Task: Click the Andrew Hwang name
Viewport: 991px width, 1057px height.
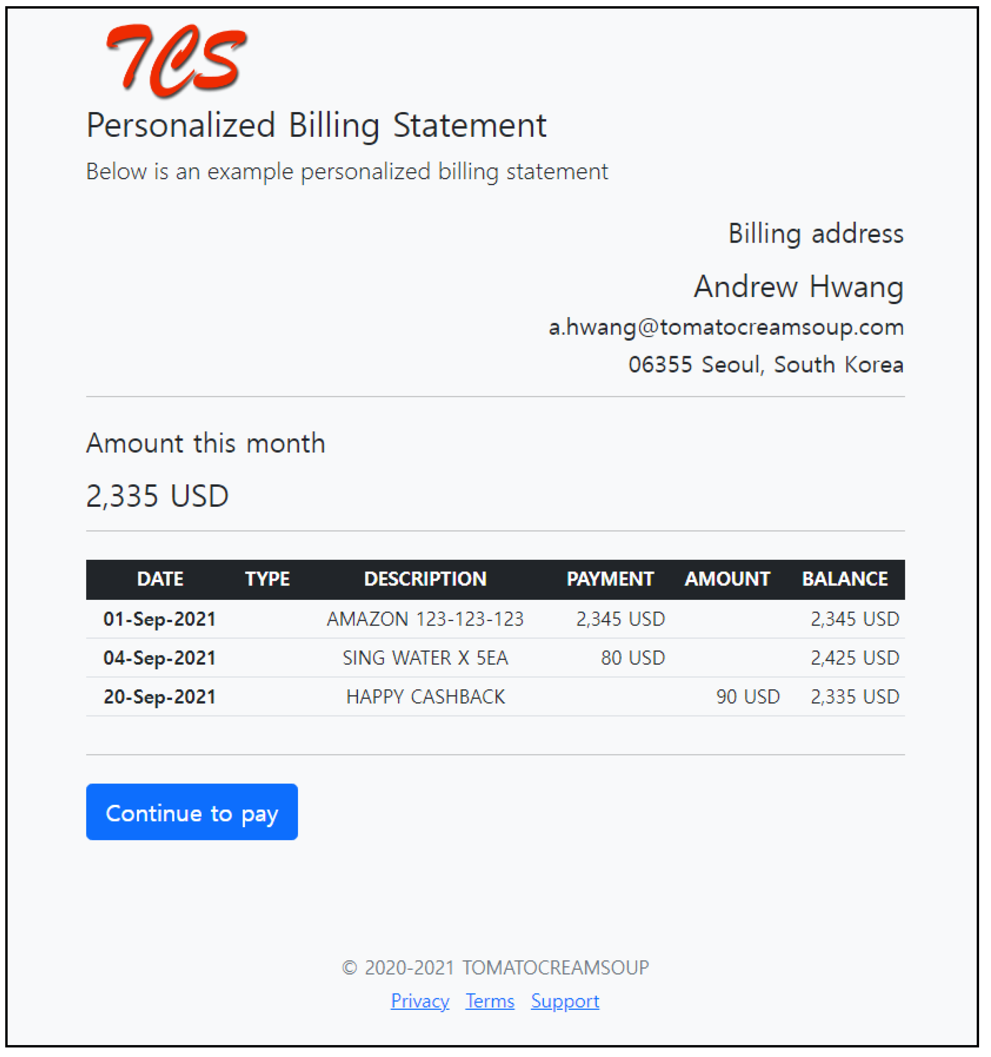Action: pos(798,287)
